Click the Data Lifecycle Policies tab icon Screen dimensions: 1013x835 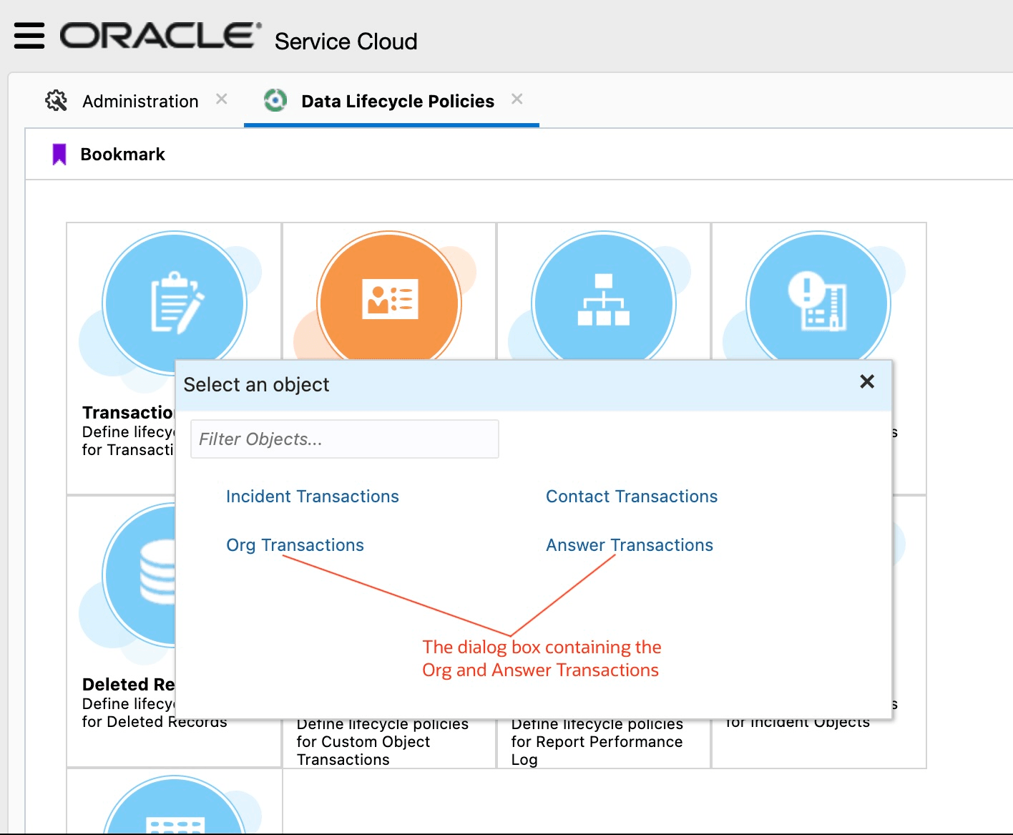275,100
